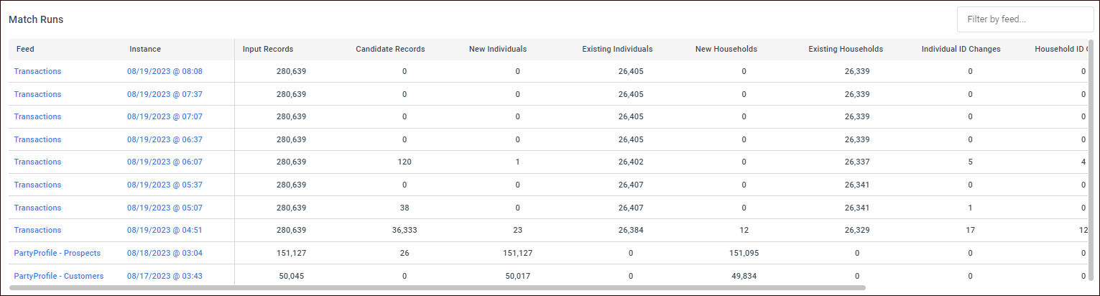Open the 08/19/2023 @ 07:37 instance link
Screen dimensions: 1100x296
[165, 94]
